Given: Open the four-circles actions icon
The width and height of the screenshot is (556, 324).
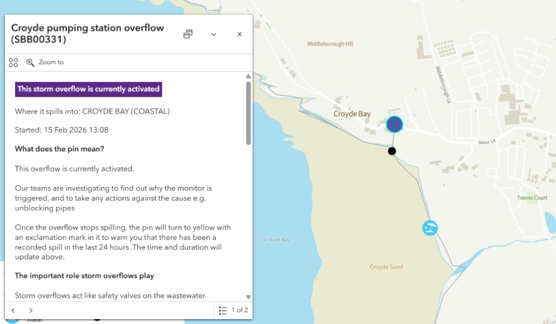Looking at the screenshot, I should tap(14, 63).
